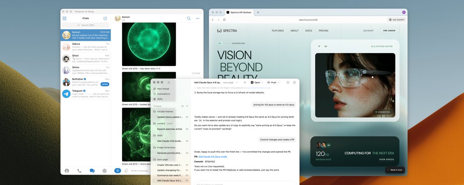Click the battery icon on Spectra card
Image resolution: width=464 pixels, height=185 pixels.
[326, 46]
